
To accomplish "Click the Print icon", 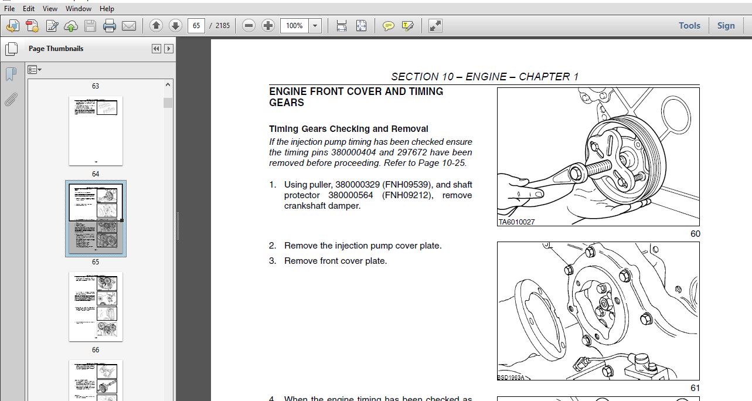I will point(110,26).
